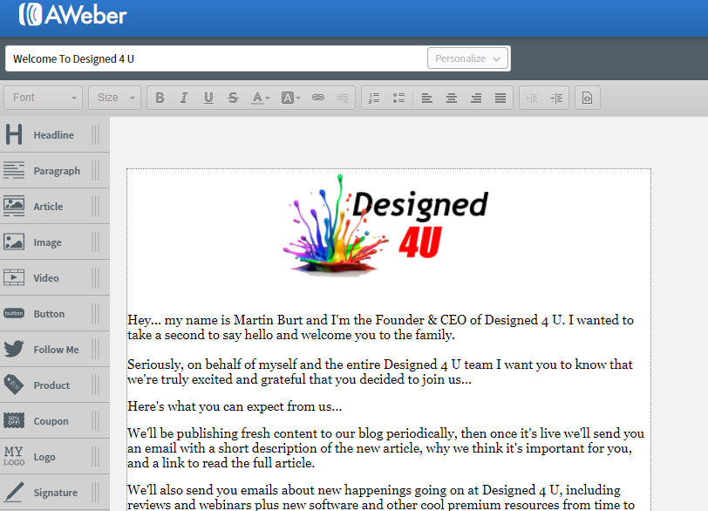Image resolution: width=708 pixels, height=511 pixels.
Task: Open the Personalize dropdown
Action: [467, 58]
